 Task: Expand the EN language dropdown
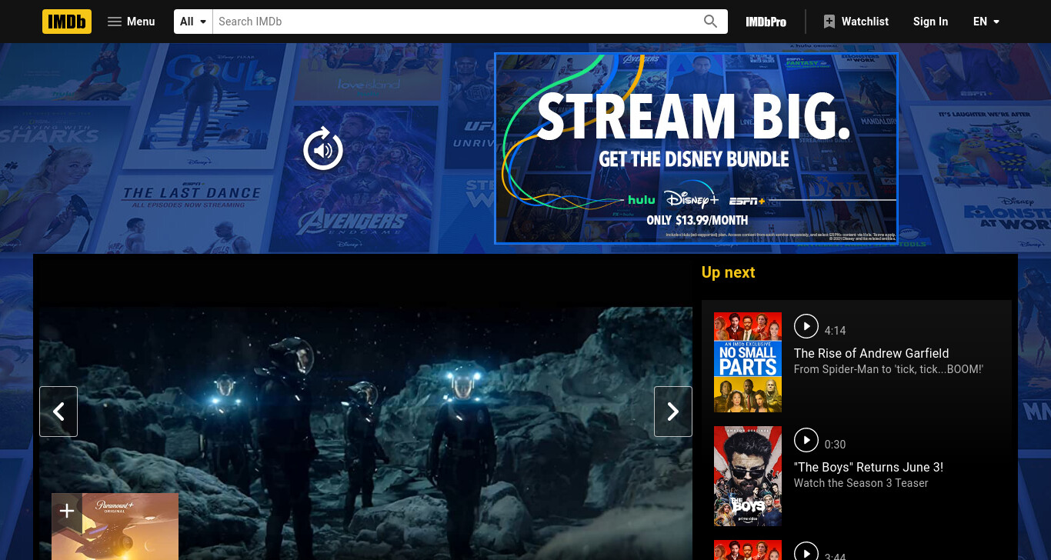coord(986,22)
